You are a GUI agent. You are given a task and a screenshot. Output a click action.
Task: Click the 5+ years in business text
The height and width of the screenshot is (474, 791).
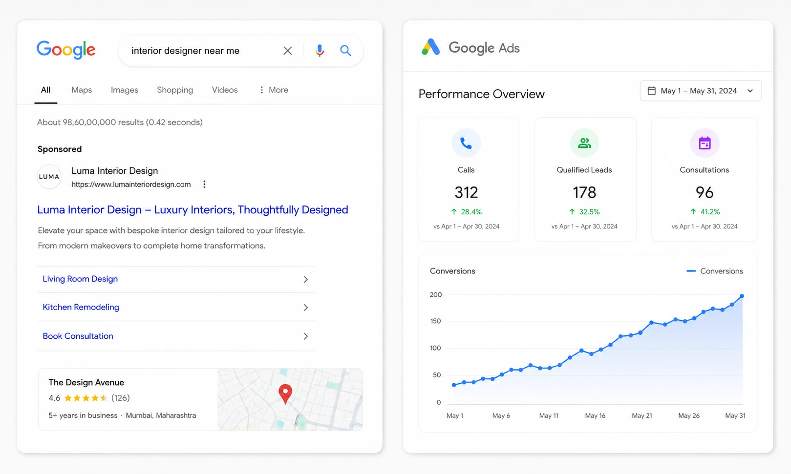[x=83, y=415]
